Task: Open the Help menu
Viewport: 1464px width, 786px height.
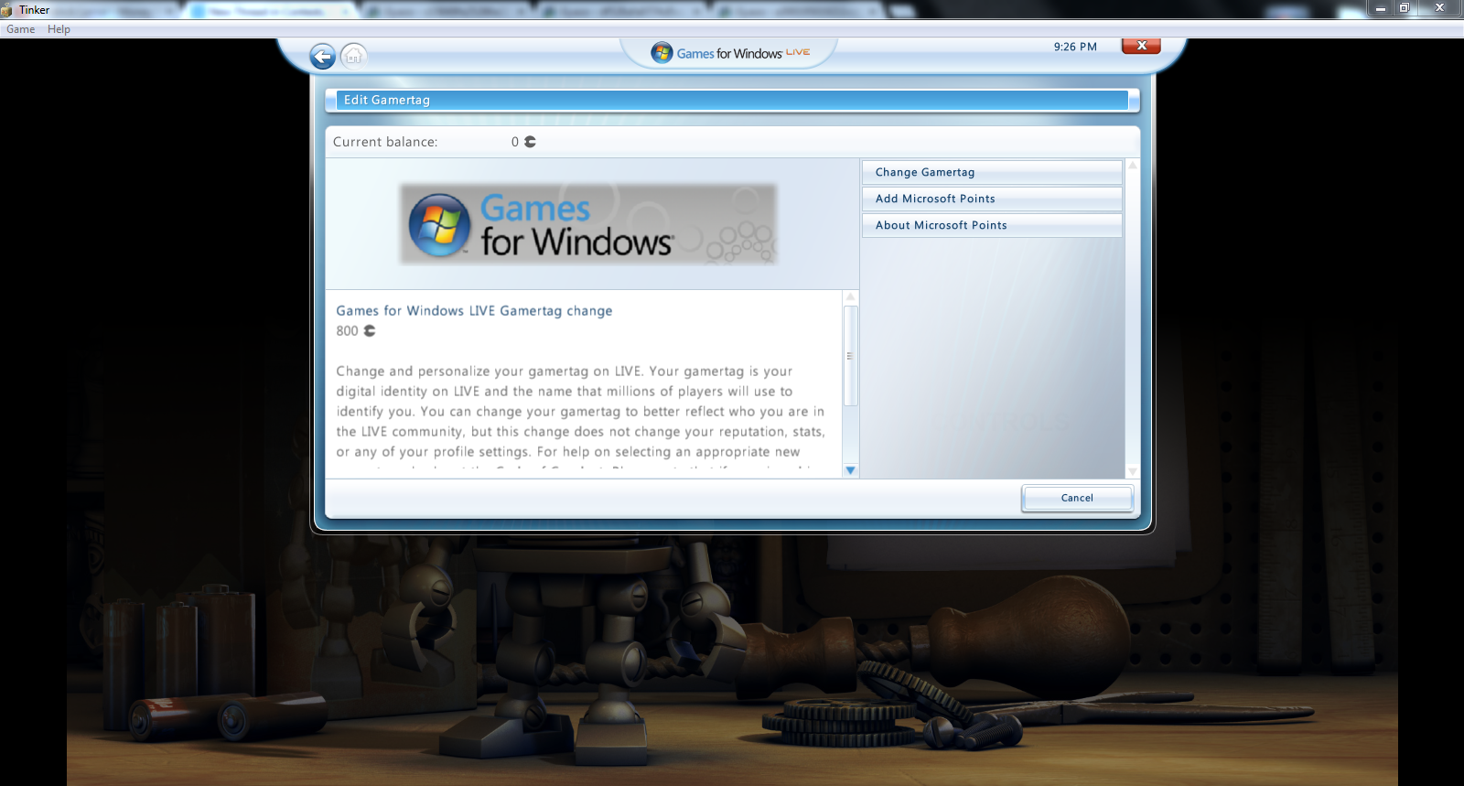Action: pyautogui.click(x=59, y=29)
